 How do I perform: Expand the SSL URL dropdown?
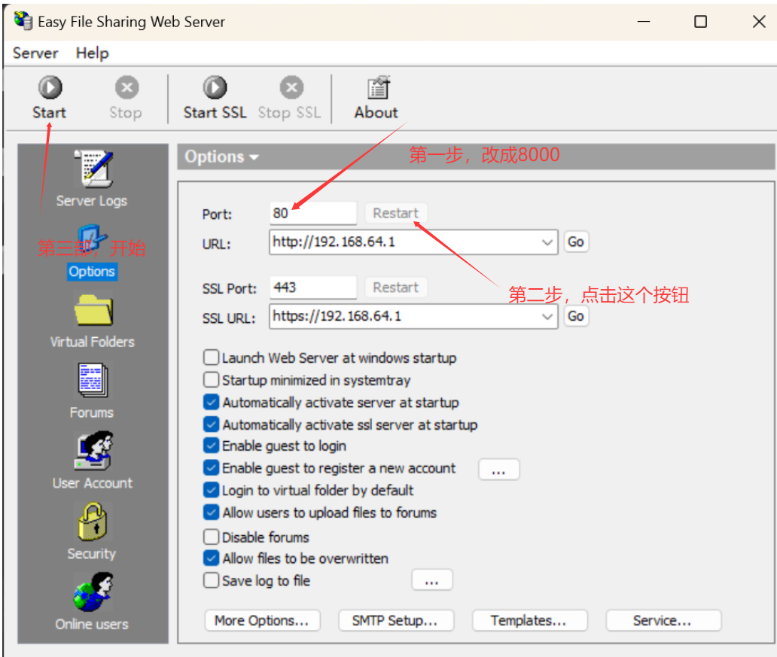547,316
